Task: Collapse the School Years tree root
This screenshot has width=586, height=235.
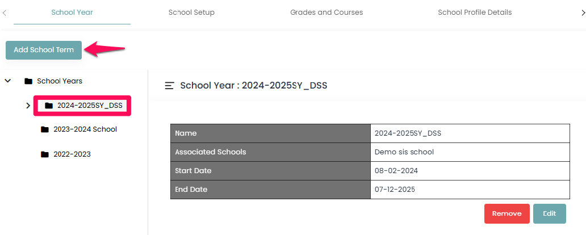Action: pos(8,81)
